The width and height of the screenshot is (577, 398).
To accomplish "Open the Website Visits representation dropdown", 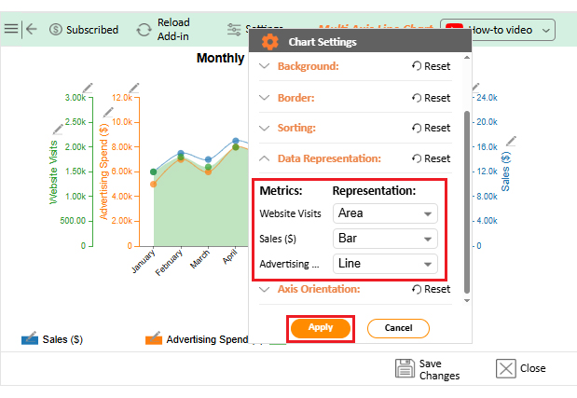I will click(x=385, y=213).
